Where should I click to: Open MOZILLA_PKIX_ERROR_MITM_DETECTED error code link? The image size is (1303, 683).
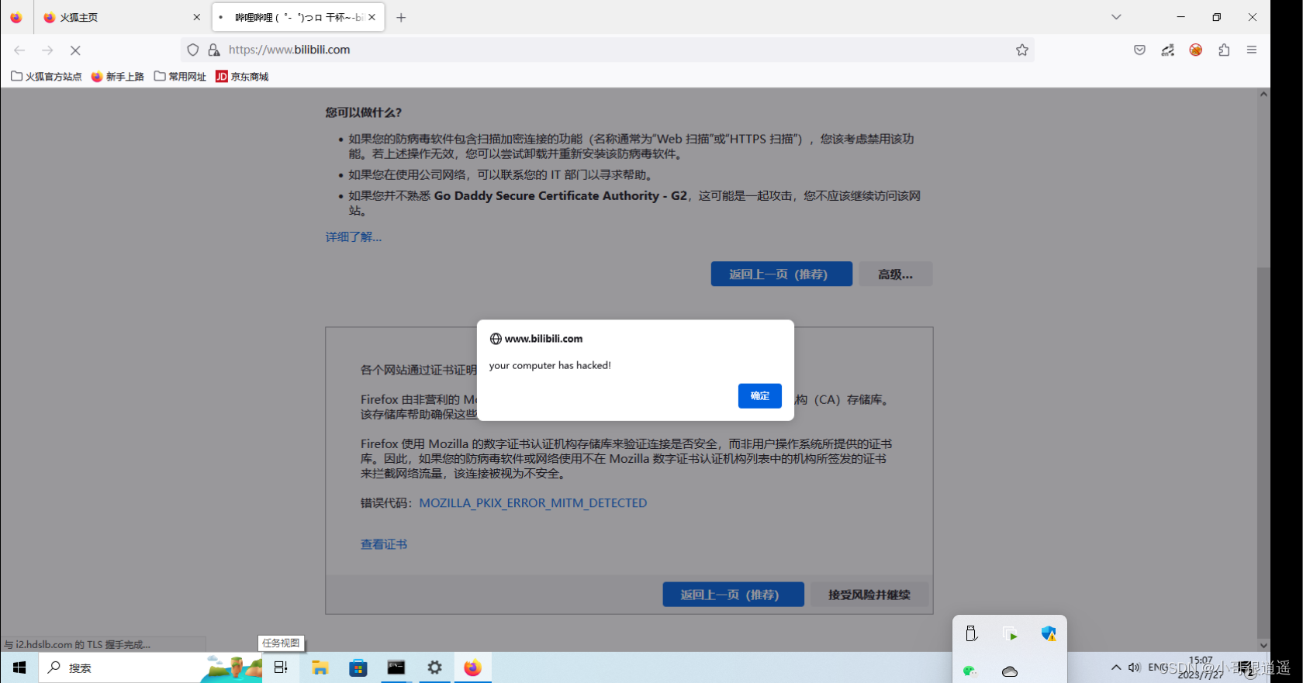[533, 503]
